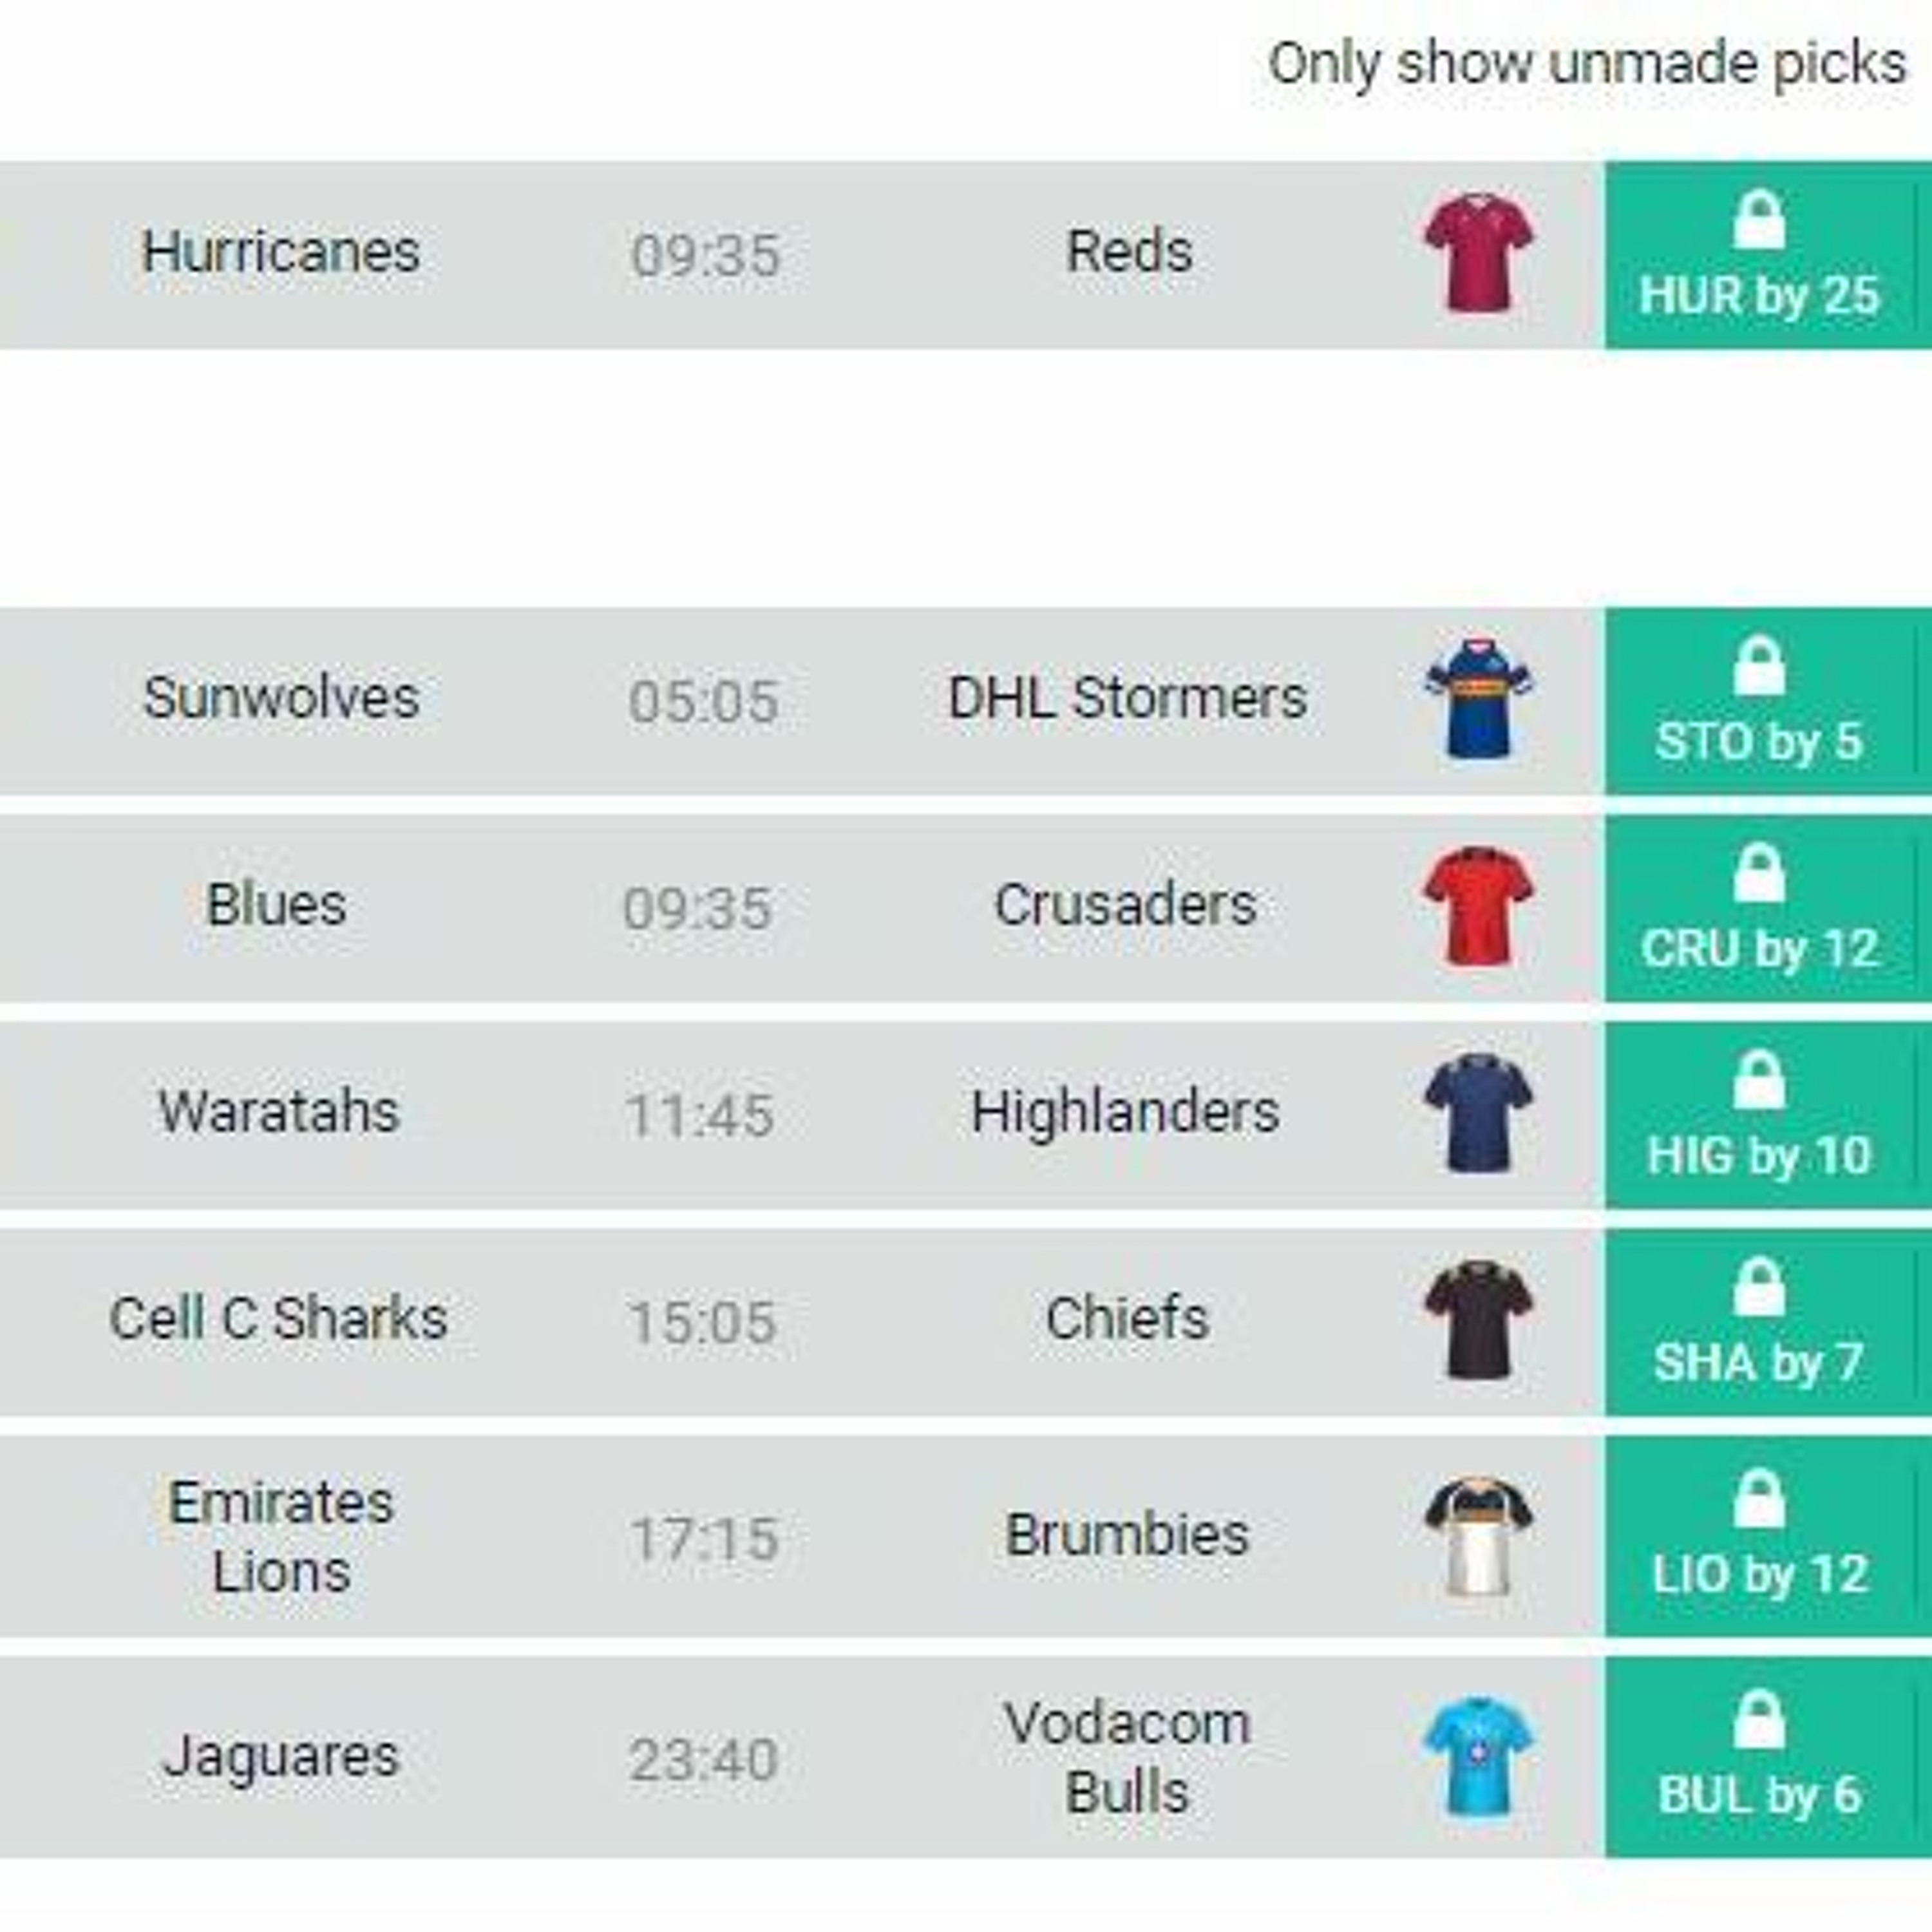Viewport: 1932px width, 1932px height.
Task: Click the Reds maroon jersey icon
Action: click(x=1478, y=254)
